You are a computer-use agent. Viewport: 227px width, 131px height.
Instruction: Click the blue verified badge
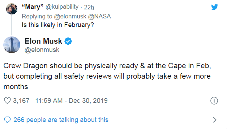tap(68, 41)
